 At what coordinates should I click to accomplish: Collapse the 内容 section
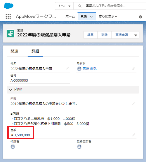click(11, 90)
